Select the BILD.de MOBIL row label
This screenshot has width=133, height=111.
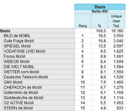[39, 36]
